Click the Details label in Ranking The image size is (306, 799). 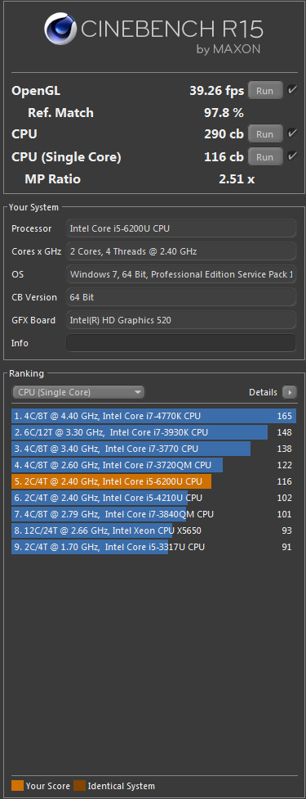point(263,392)
